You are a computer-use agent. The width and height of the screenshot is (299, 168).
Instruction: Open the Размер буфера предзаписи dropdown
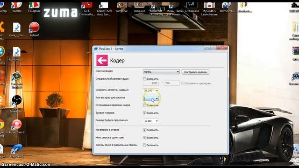click(150, 121)
